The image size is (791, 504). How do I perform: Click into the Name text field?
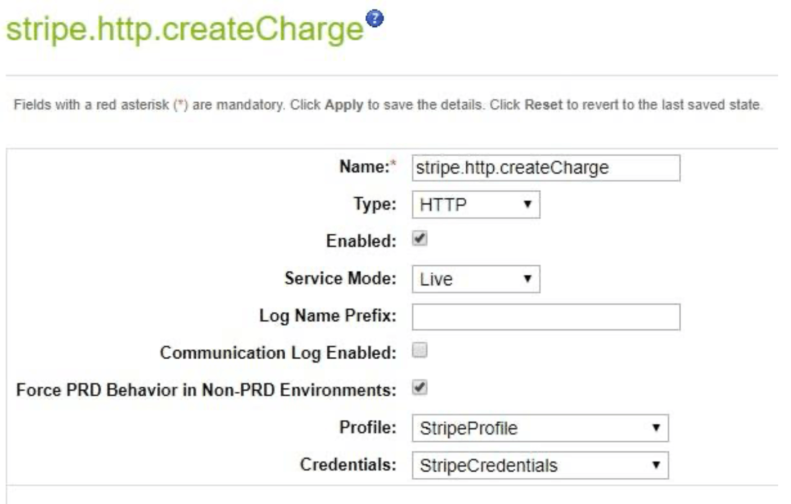click(x=546, y=168)
